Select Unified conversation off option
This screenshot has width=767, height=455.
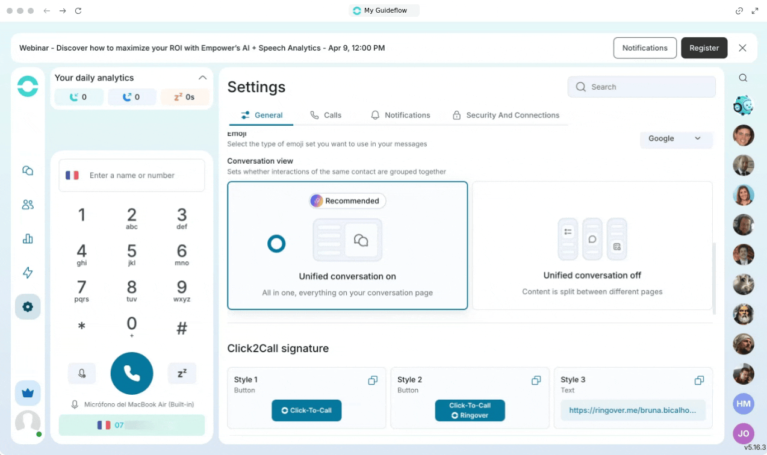592,246
